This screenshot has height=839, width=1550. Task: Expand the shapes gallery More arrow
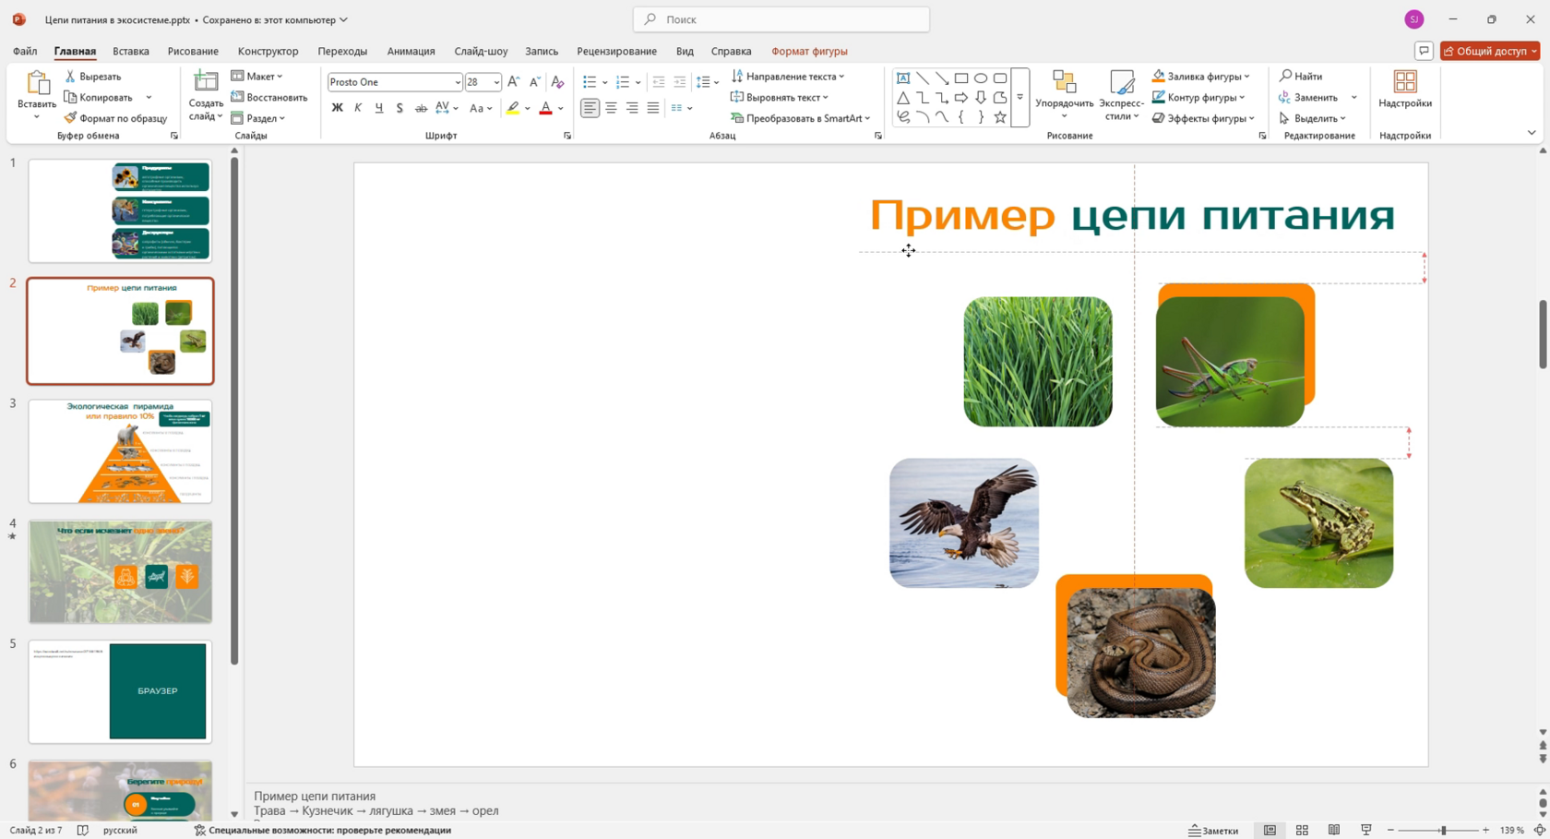1020,98
